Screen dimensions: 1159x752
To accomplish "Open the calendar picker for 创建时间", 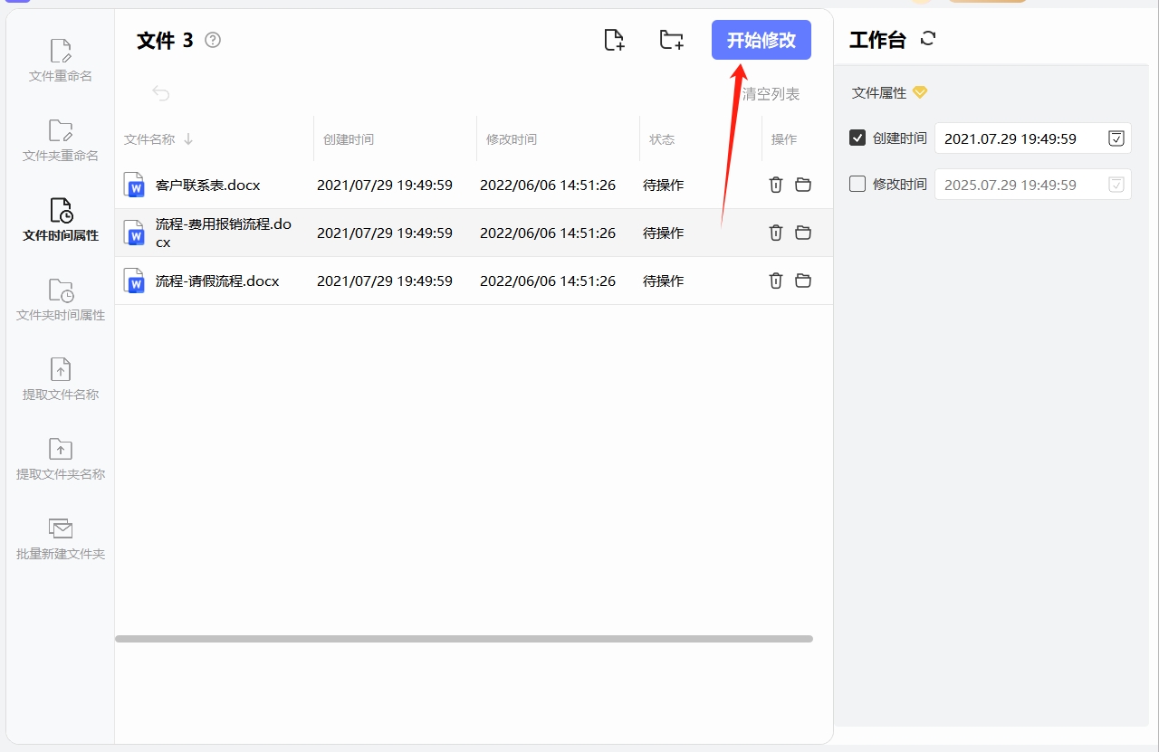I will pyautogui.click(x=1116, y=138).
